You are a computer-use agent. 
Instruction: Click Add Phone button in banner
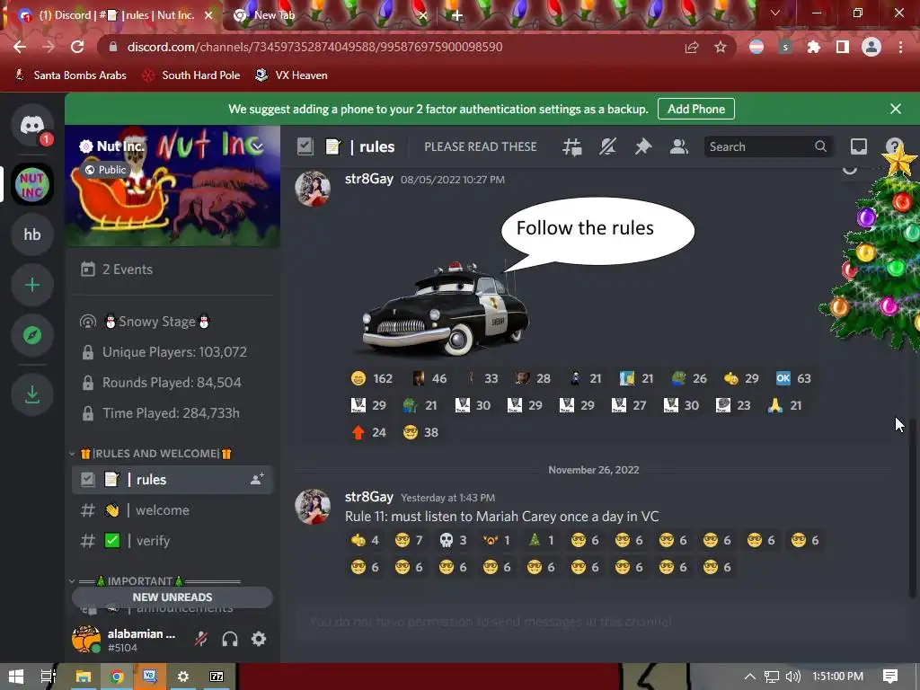(696, 109)
